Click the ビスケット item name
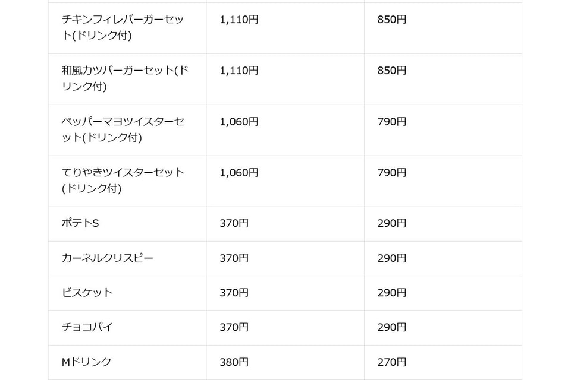Image resolution: width=571 pixels, height=380 pixels. pyautogui.click(x=87, y=293)
